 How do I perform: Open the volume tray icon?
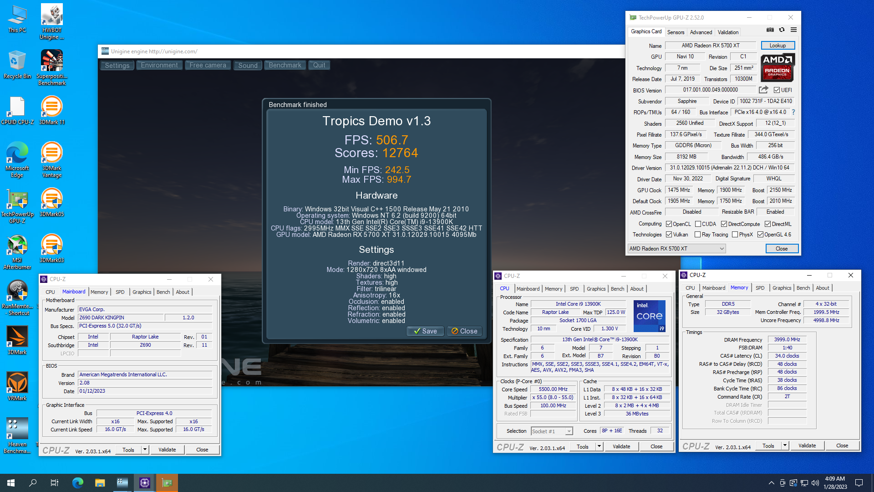point(815,483)
